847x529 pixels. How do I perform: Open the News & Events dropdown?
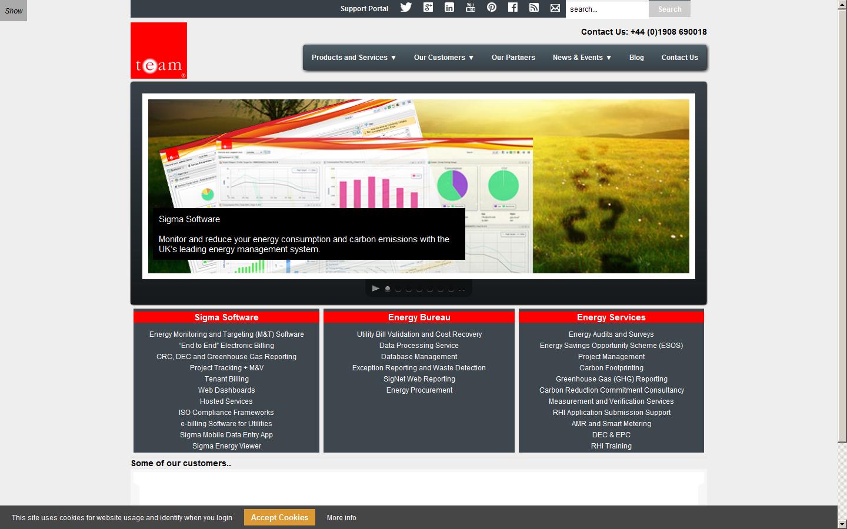pyautogui.click(x=581, y=57)
